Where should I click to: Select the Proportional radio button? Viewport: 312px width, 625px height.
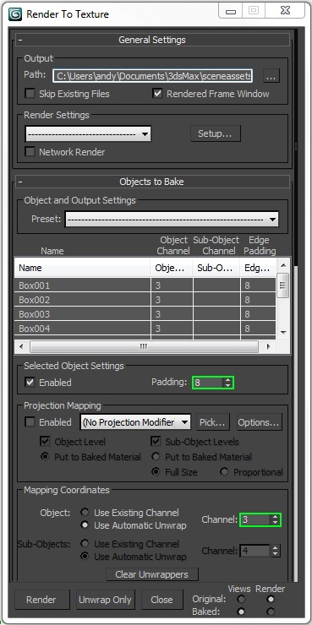224,472
